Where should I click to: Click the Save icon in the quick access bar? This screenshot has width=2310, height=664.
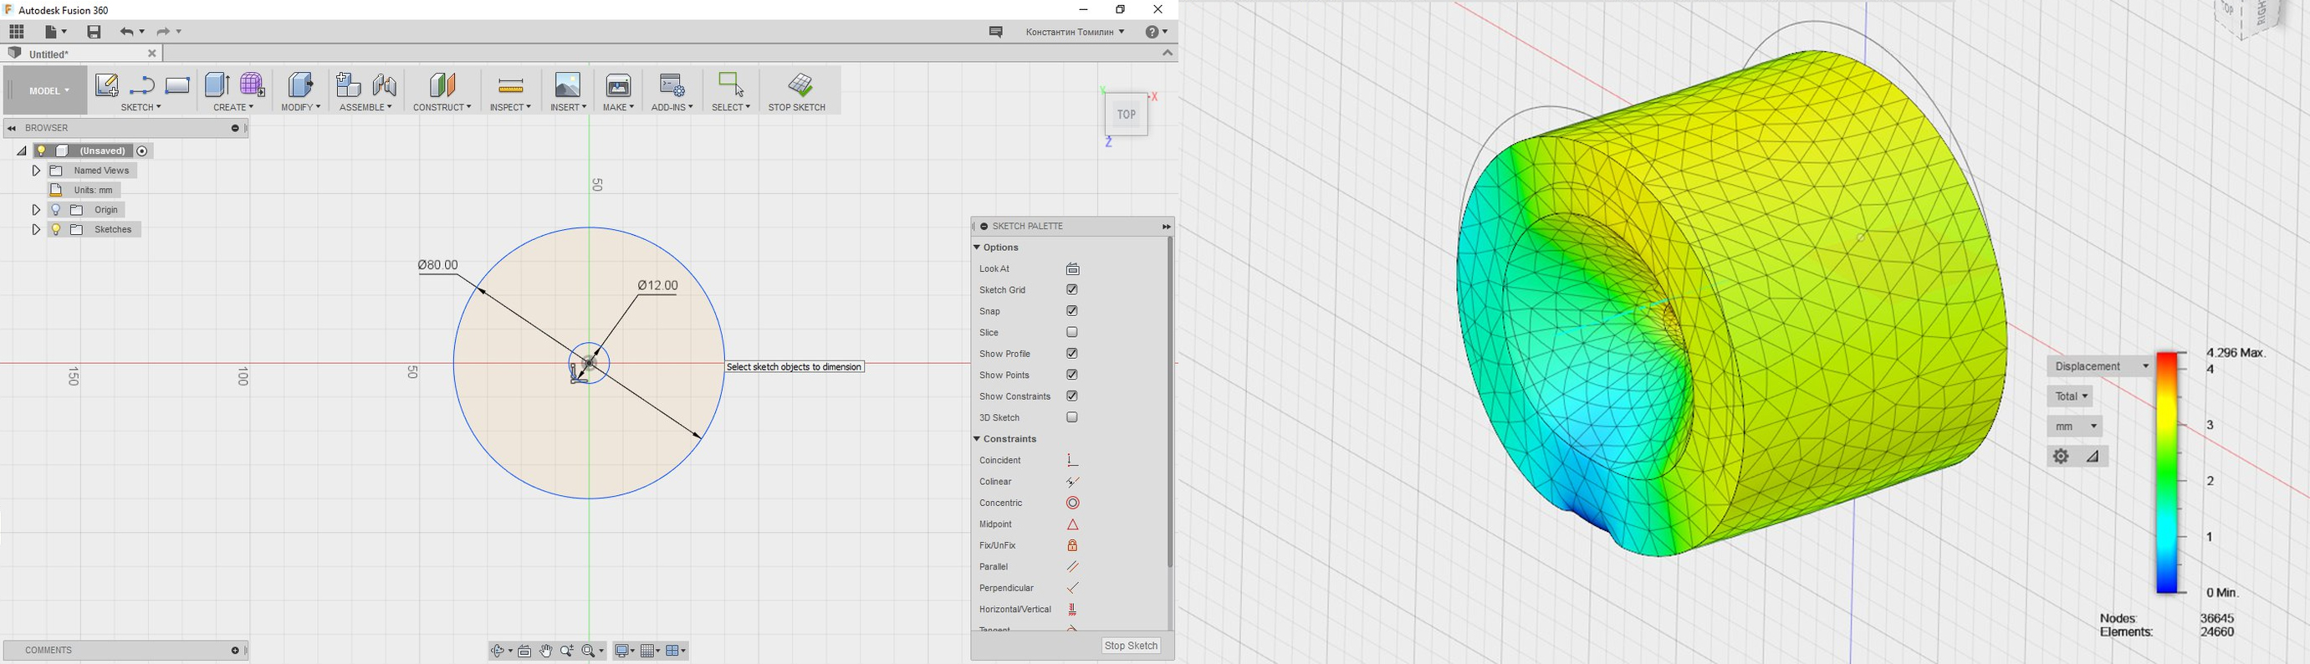[95, 32]
